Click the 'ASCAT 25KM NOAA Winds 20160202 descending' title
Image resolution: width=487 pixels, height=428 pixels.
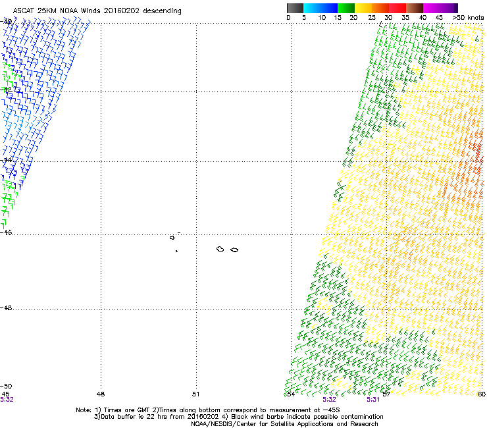[97, 11]
